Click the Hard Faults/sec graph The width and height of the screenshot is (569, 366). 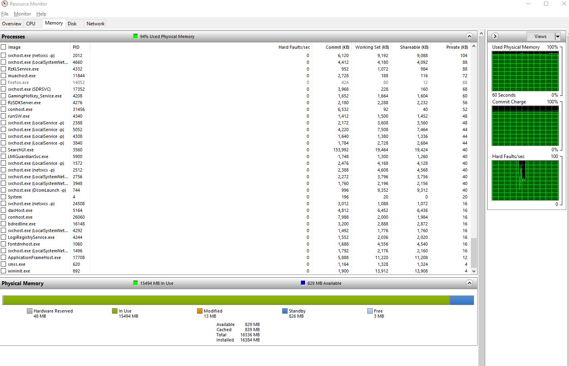coord(525,180)
